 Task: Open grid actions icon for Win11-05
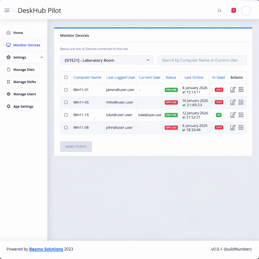pos(241,102)
